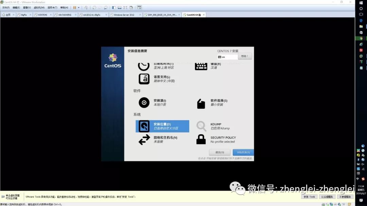
Task: Open the 安装位置 installation destination disk icon
Action: pyautogui.click(x=144, y=126)
